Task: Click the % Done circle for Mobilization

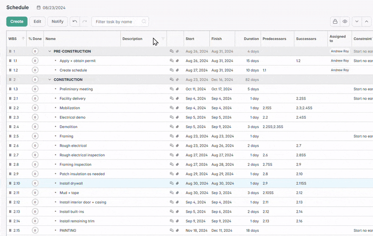Action: (x=35, y=108)
